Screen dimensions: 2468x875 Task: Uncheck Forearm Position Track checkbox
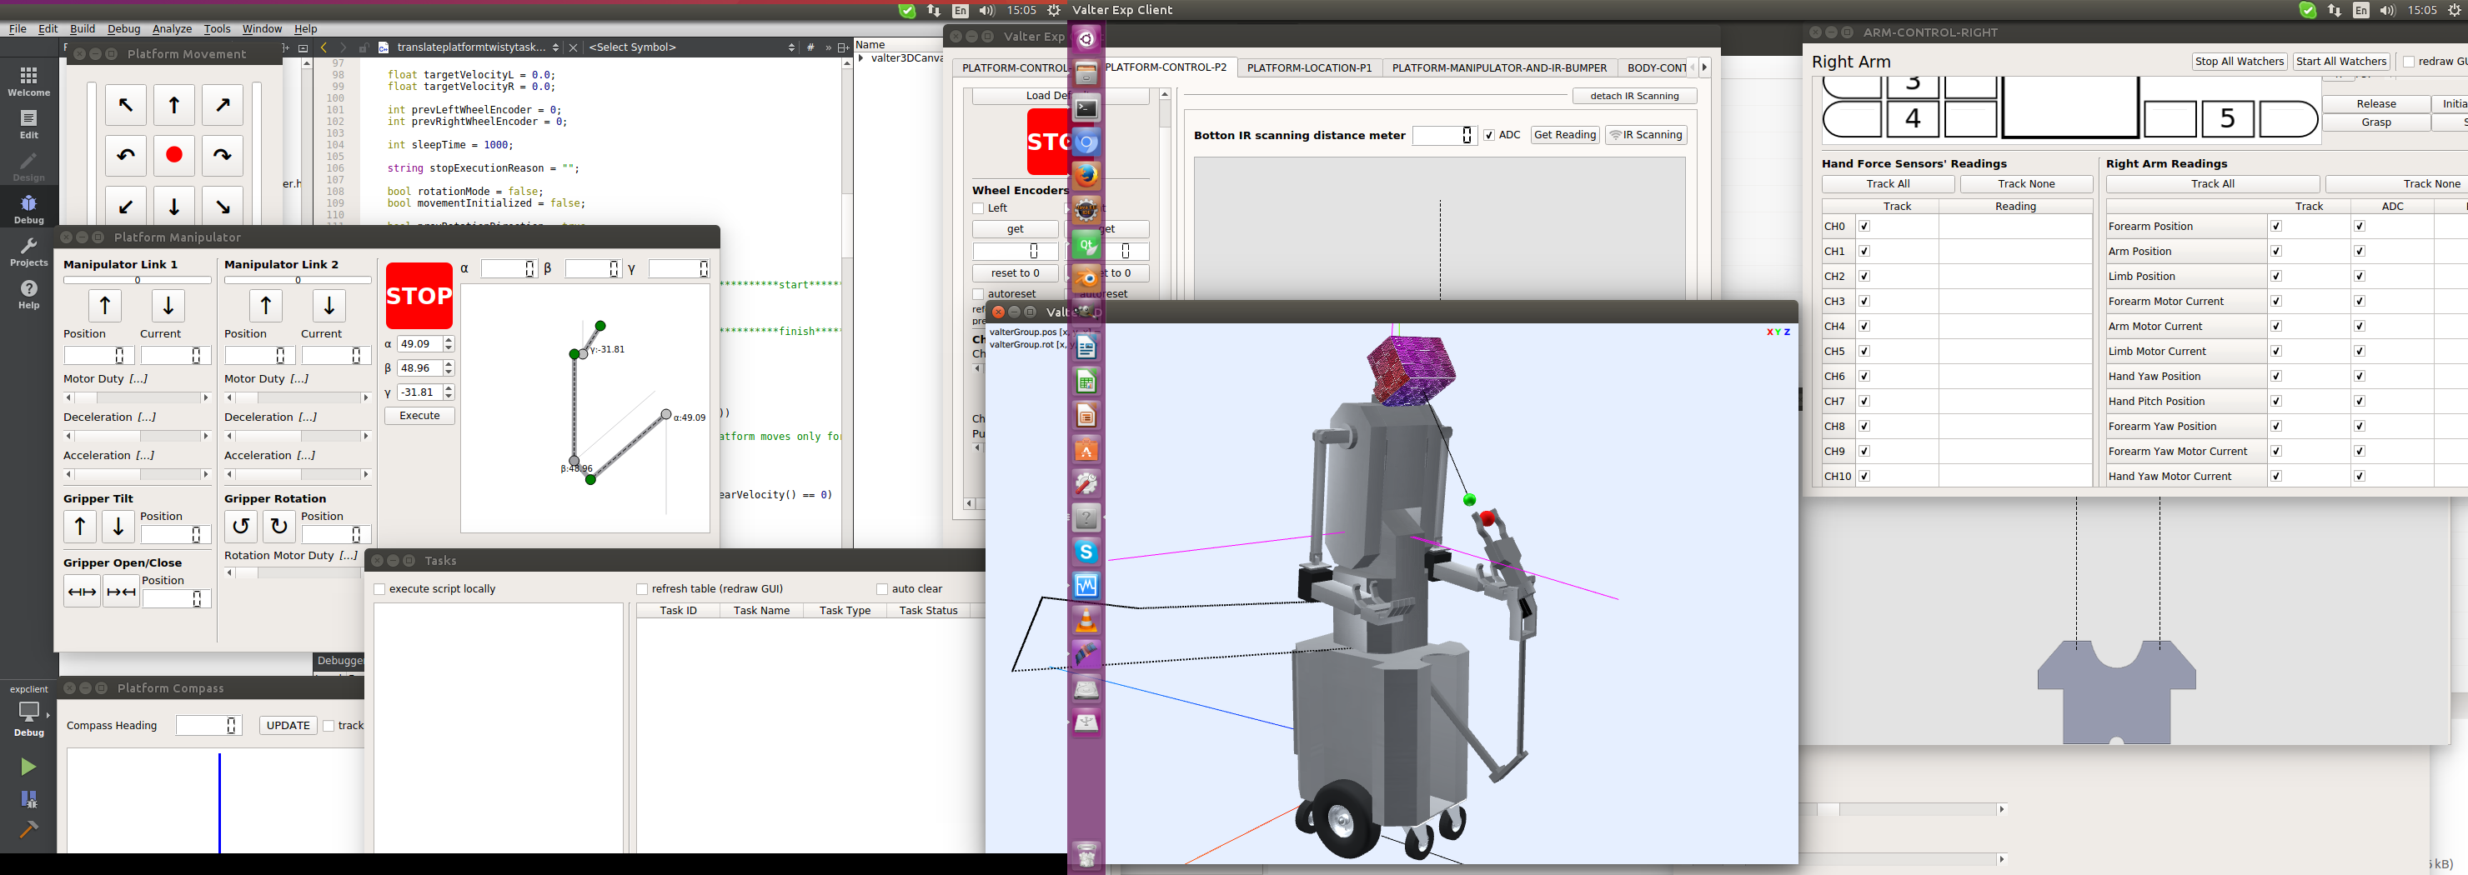click(x=2275, y=227)
